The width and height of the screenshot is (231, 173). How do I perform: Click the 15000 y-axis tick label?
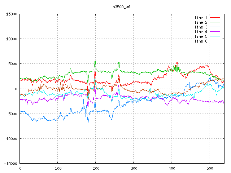(12, 14)
